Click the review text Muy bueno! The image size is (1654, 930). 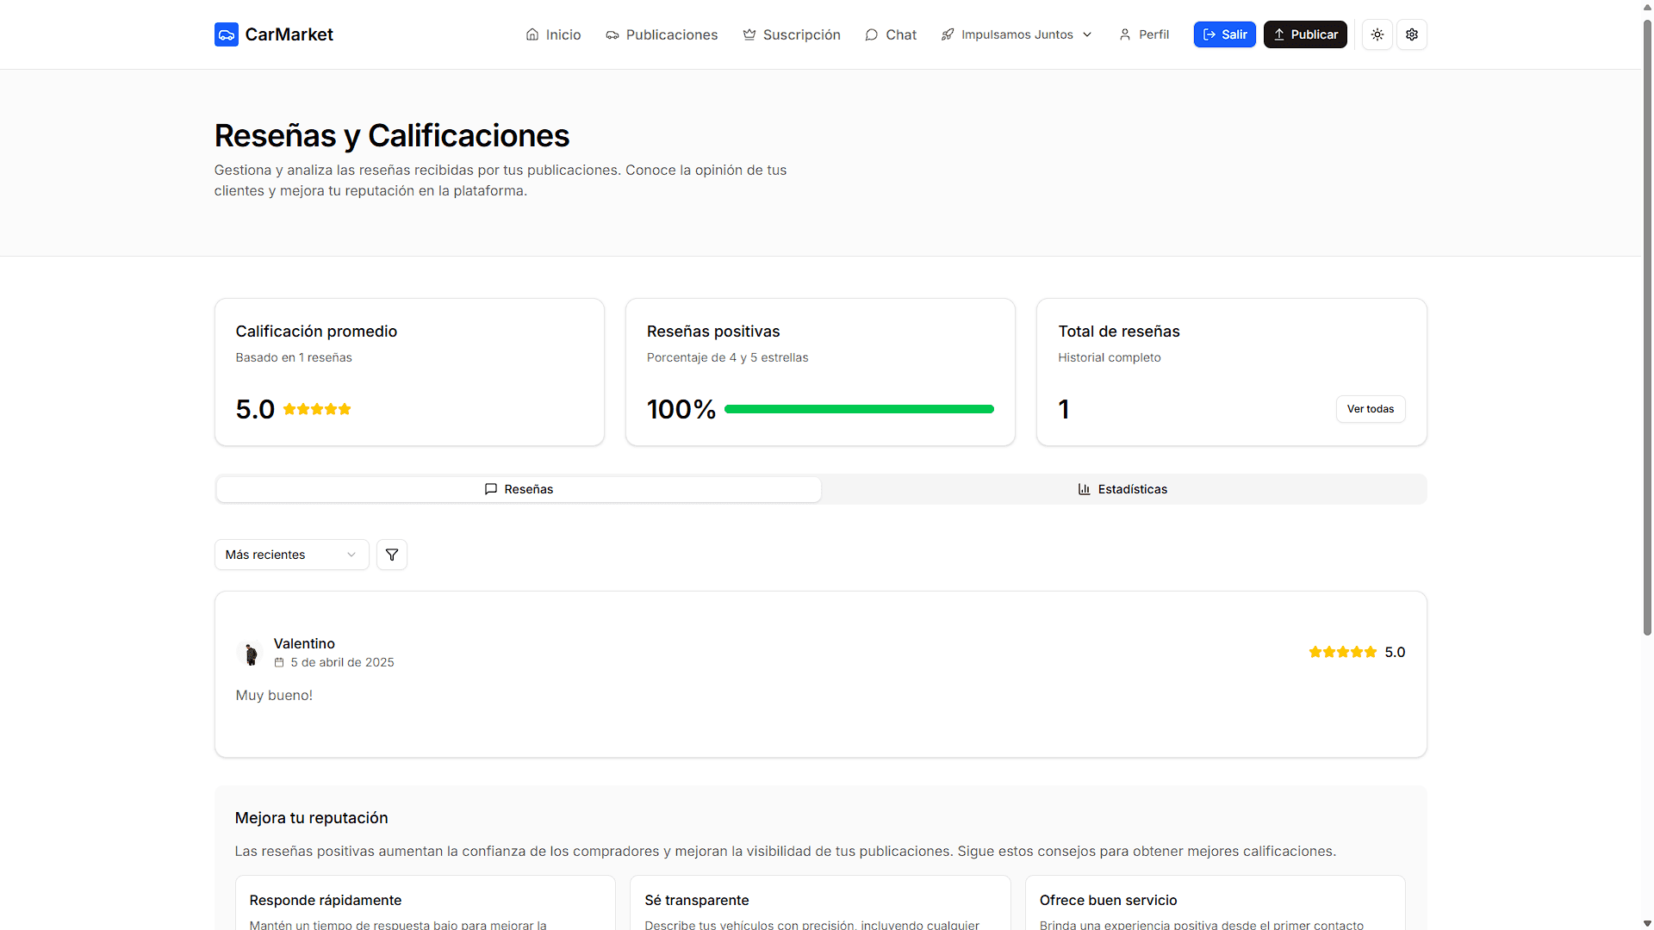click(274, 695)
